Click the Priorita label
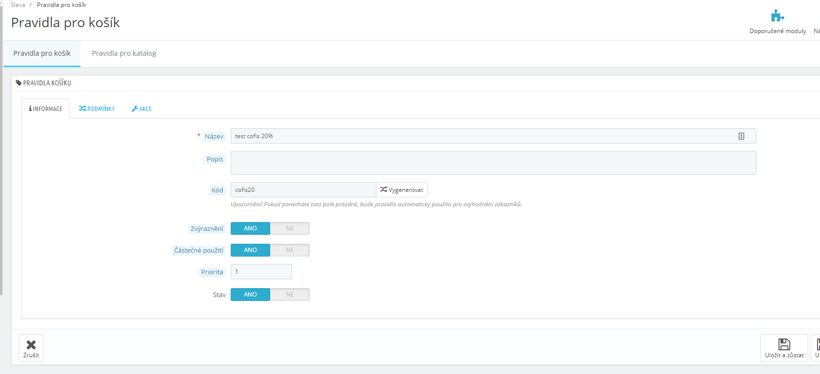The width and height of the screenshot is (820, 374). pos(212,272)
